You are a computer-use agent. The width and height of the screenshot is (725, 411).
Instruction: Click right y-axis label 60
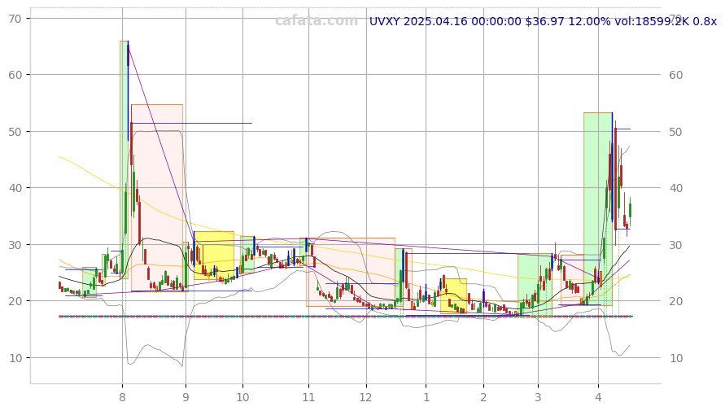(x=675, y=75)
